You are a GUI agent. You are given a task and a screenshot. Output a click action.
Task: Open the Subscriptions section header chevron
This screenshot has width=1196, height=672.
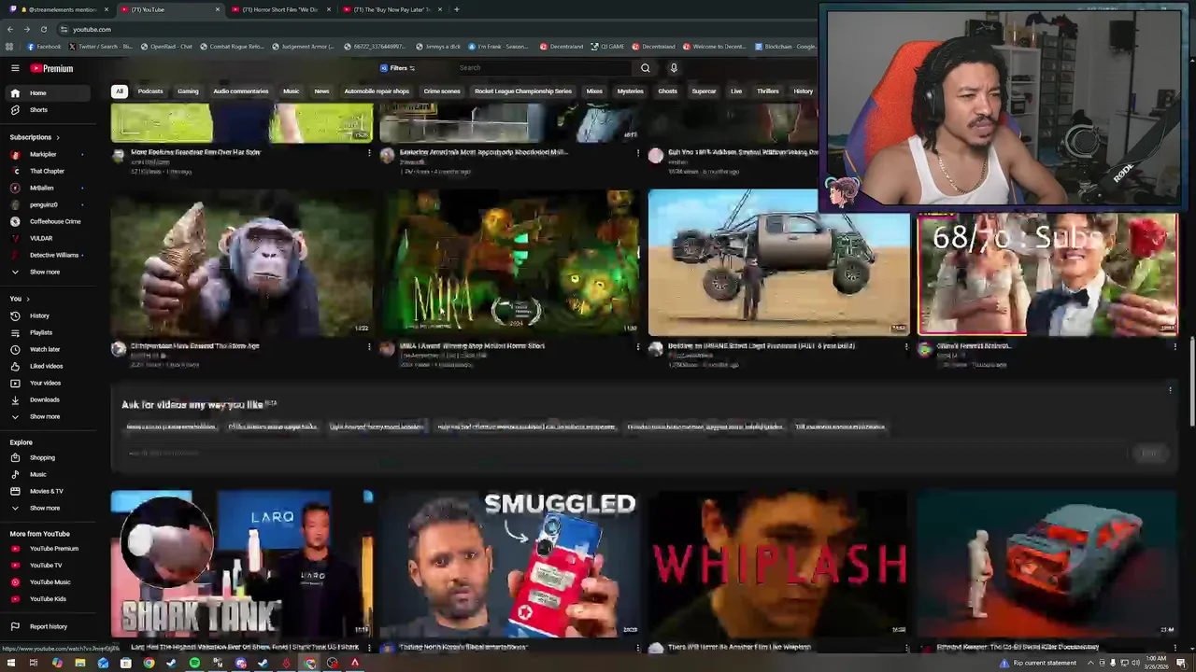tap(58, 137)
